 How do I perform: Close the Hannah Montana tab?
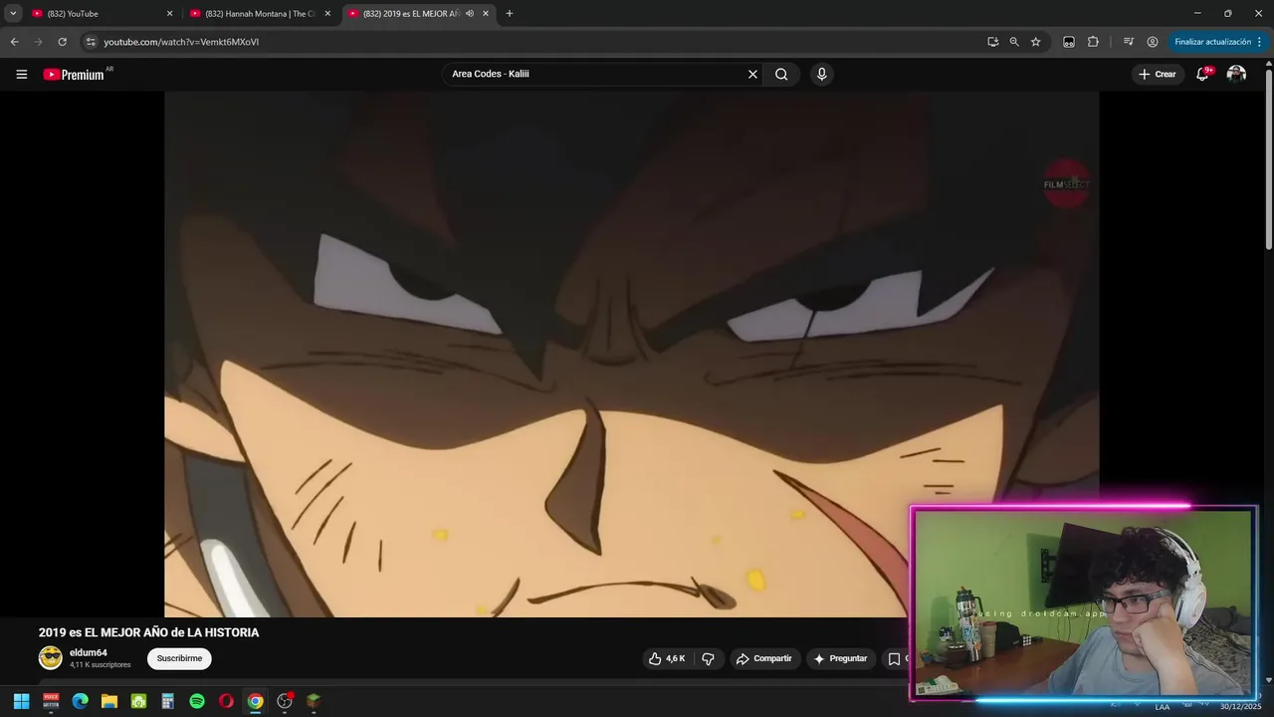point(327,14)
